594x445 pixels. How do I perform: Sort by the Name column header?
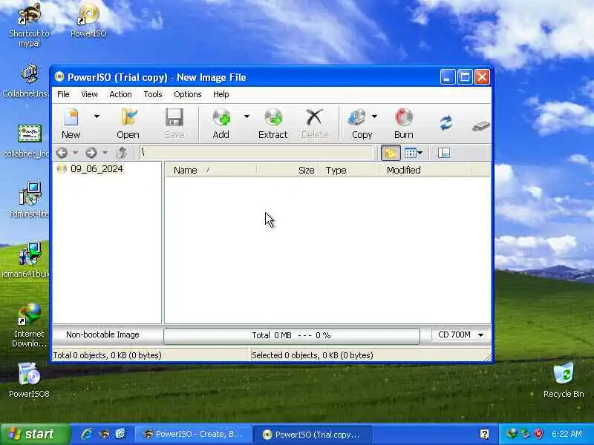[211, 171]
